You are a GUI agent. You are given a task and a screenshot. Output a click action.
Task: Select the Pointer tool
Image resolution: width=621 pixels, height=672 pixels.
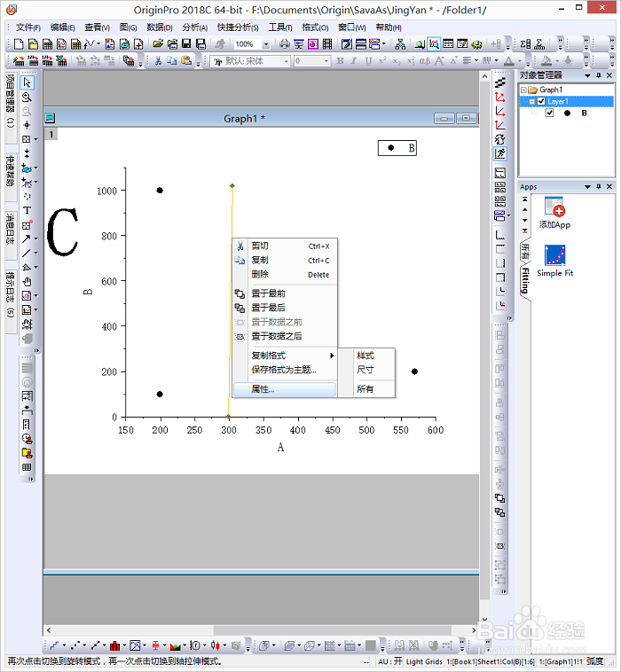point(27,82)
